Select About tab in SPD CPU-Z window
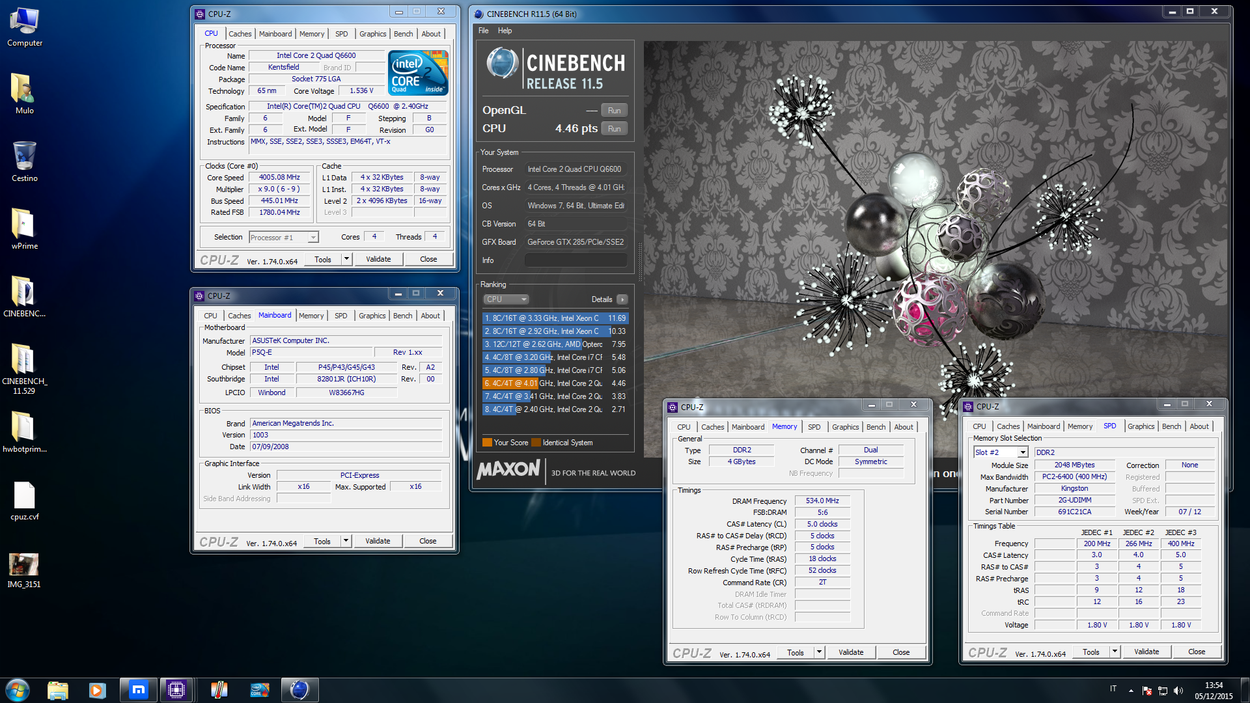1250x703 pixels. click(x=1199, y=426)
